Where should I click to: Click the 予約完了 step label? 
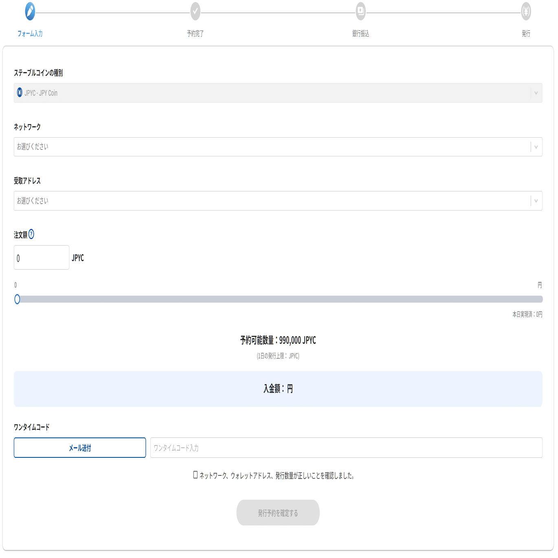click(195, 33)
